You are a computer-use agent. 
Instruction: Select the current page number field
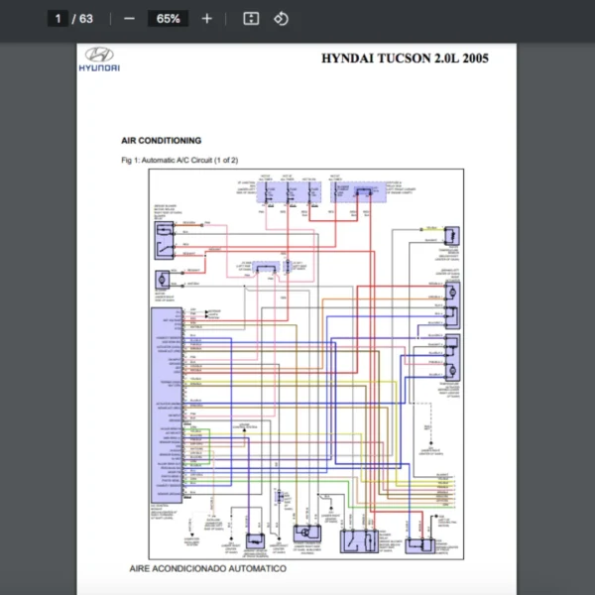coord(59,18)
